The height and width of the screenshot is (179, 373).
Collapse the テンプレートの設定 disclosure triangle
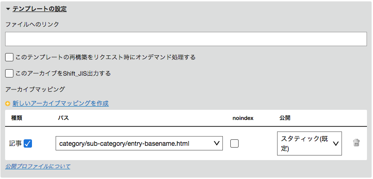[8, 9]
